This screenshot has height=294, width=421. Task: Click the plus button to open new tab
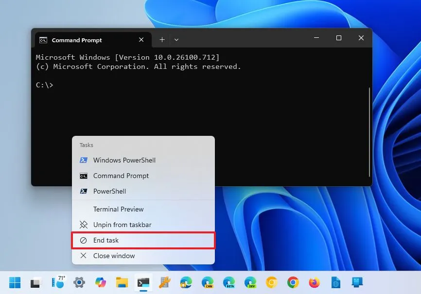[x=162, y=39]
